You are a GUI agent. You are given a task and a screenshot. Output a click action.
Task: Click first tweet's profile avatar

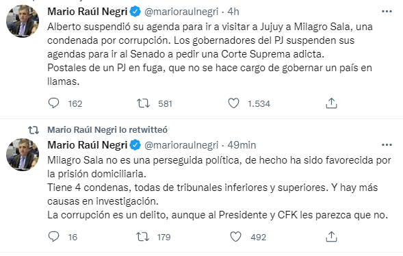(23, 21)
